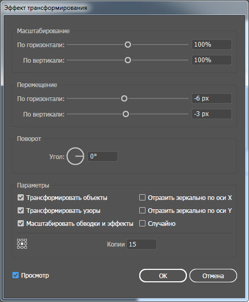Enable Отразить зеркально по оси X

coord(142,197)
